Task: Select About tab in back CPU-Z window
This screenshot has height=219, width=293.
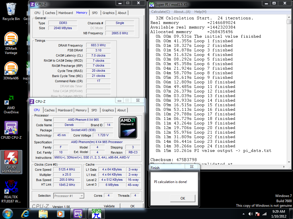Action: click(x=122, y=13)
